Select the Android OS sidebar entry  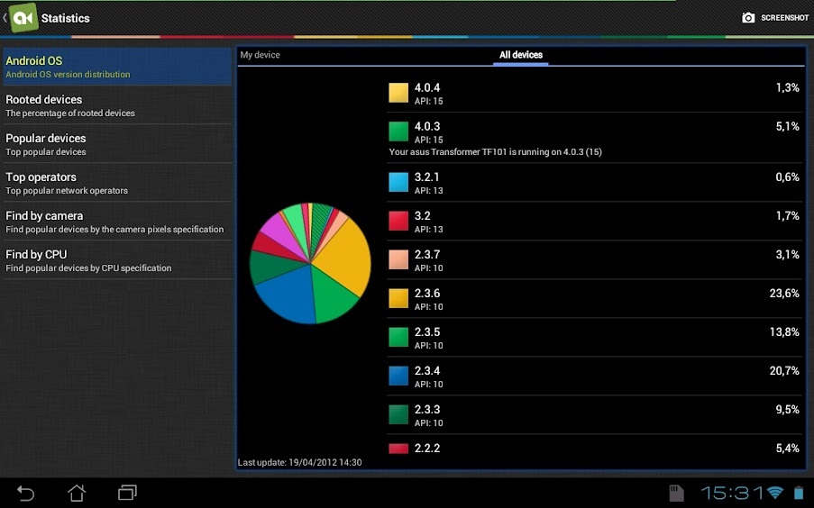click(x=116, y=67)
